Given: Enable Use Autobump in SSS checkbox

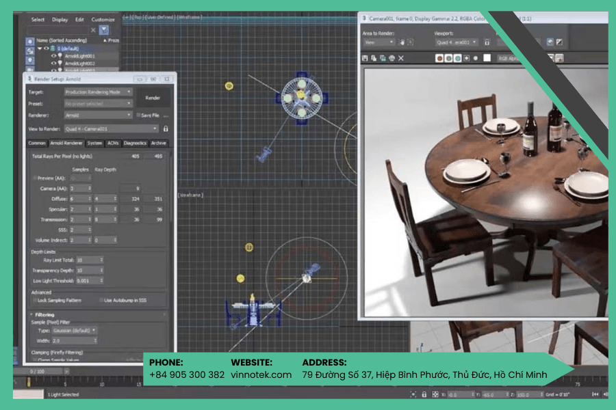Looking at the screenshot, I should (x=101, y=300).
